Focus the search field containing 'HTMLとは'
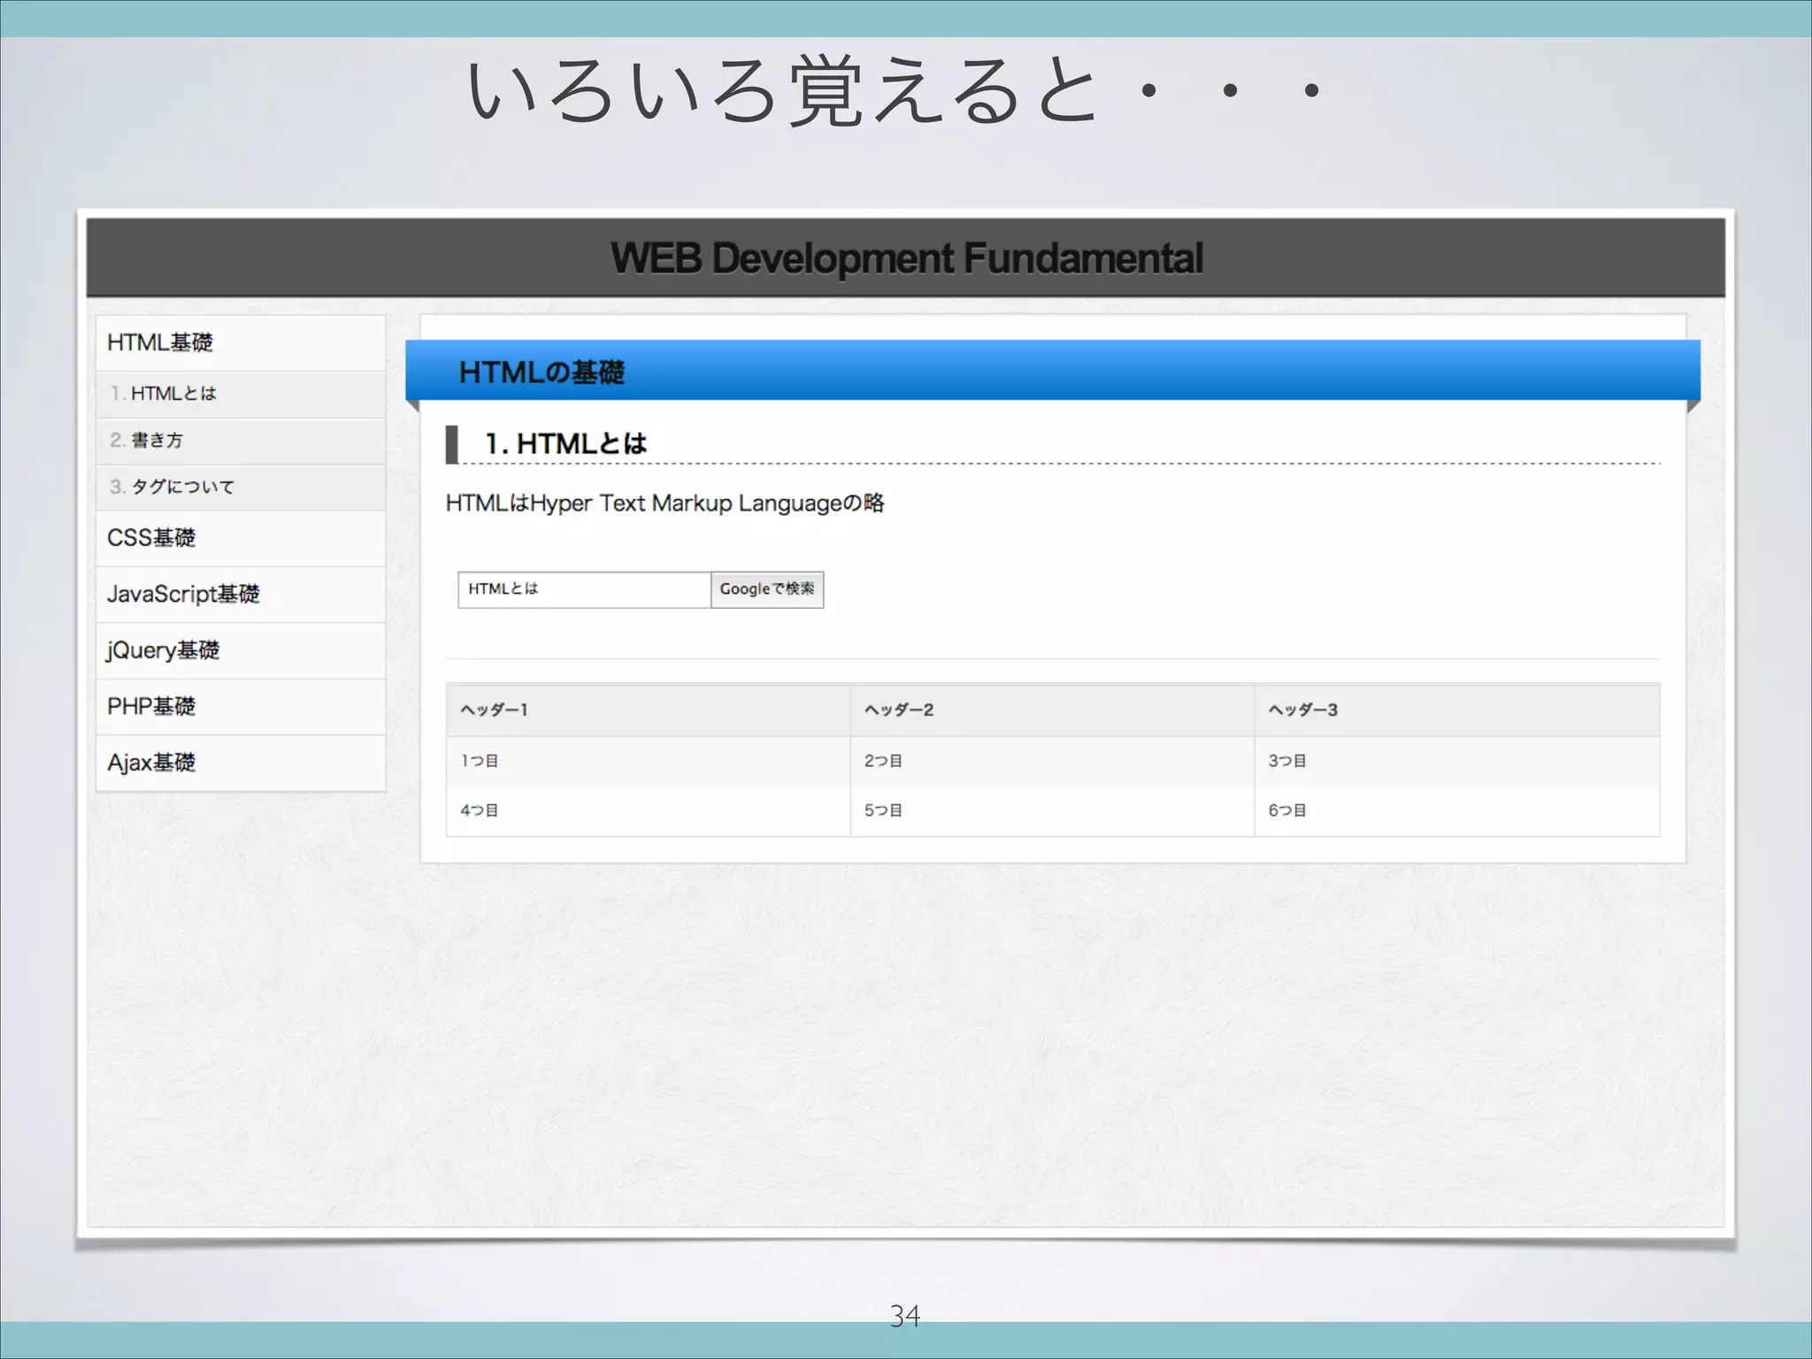This screenshot has height=1359, width=1812. (x=584, y=589)
